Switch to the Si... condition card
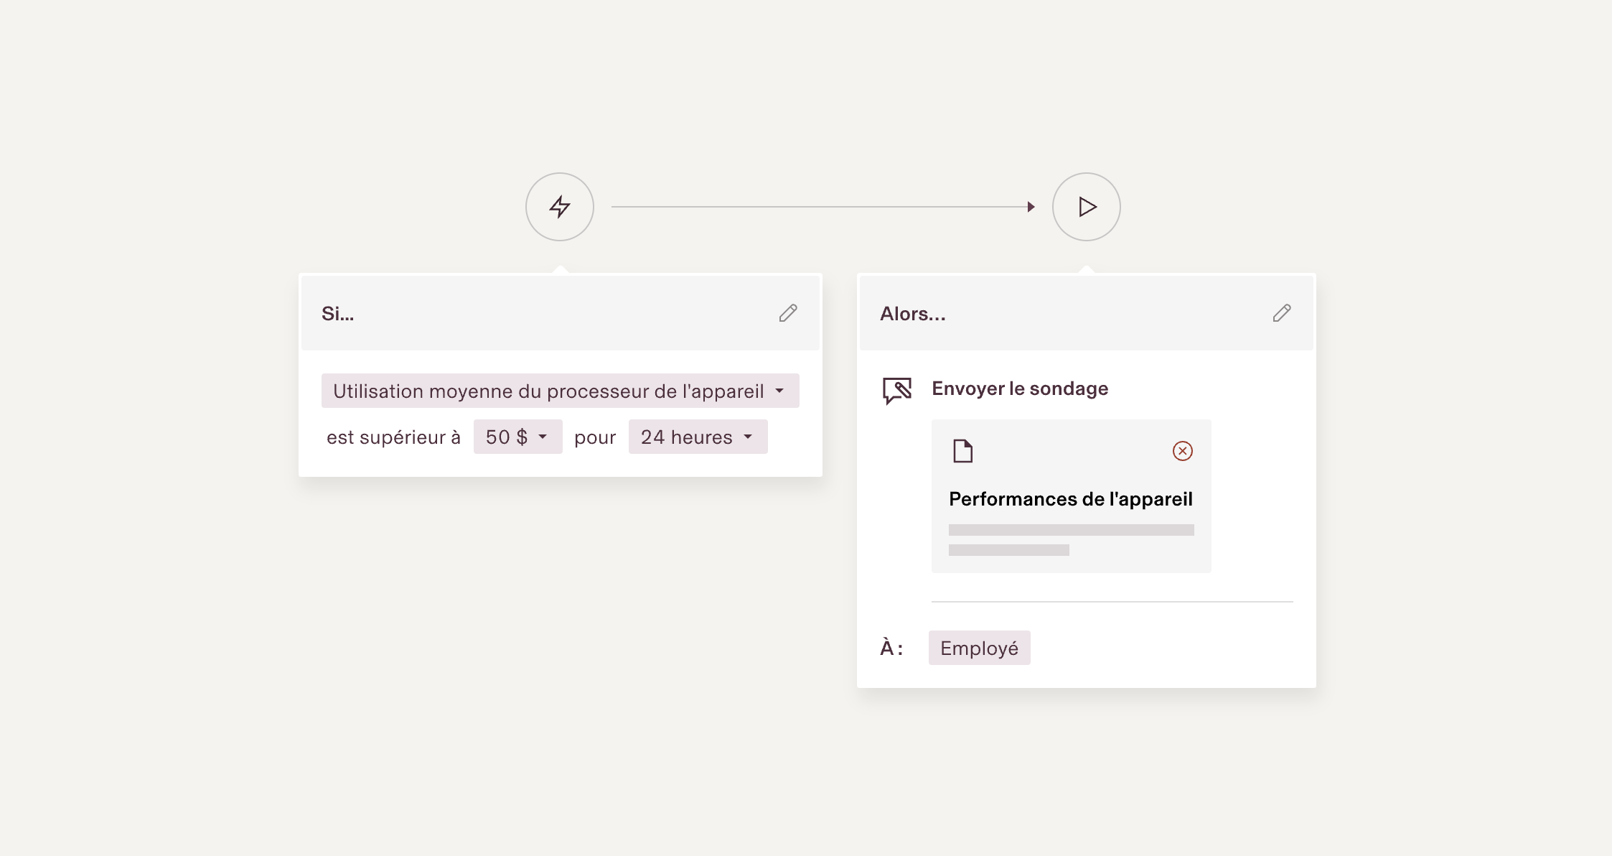 pos(337,313)
